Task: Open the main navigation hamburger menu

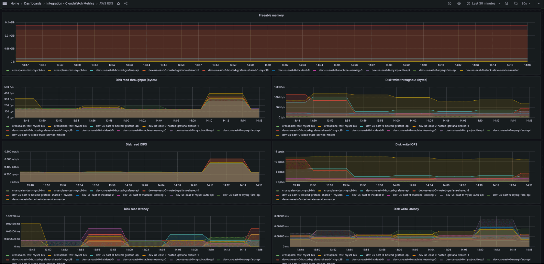Action: 5,3
